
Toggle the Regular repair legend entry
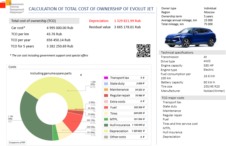point(125,96)
